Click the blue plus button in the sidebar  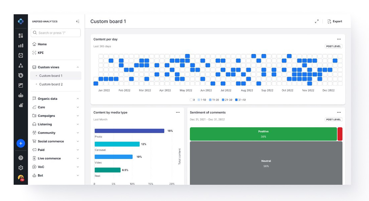(21, 143)
